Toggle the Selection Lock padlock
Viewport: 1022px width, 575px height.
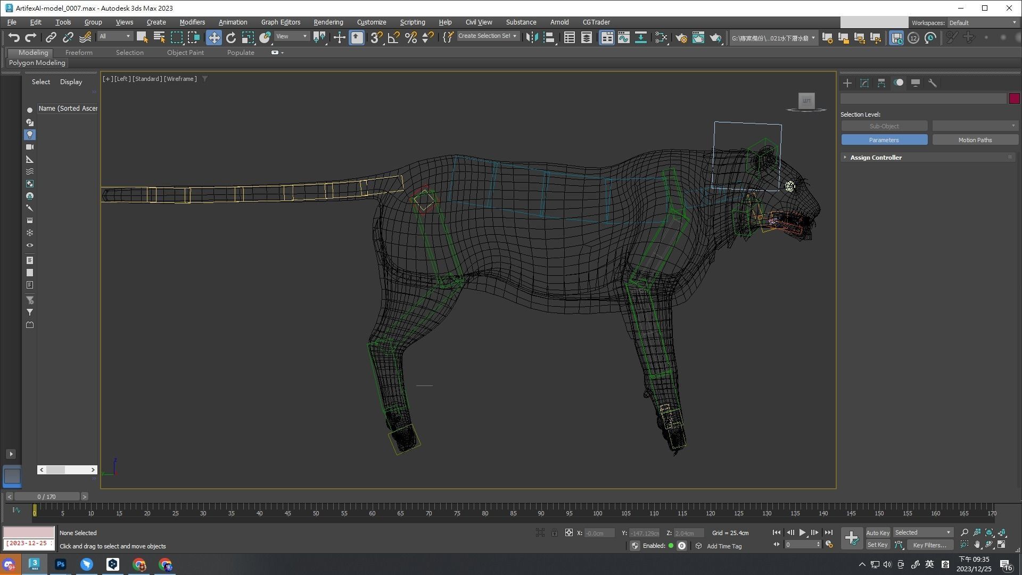click(555, 533)
